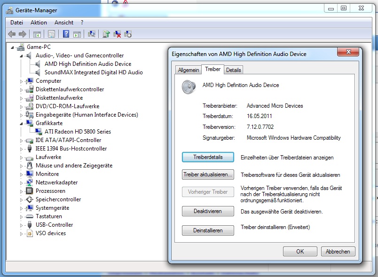The image size is (378, 277).
Task: Click the VSO devices icon
Action: [x=30, y=233]
